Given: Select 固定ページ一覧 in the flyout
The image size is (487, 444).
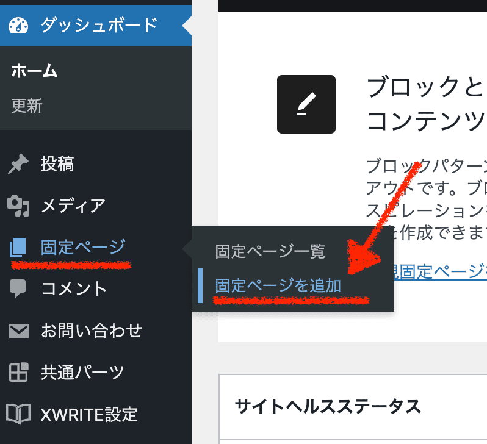Looking at the screenshot, I should coord(270,251).
